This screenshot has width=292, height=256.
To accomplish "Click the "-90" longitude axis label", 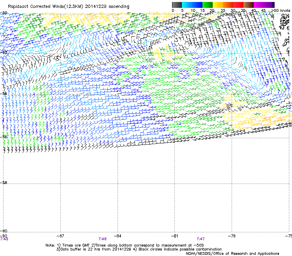I will [4, 236].
